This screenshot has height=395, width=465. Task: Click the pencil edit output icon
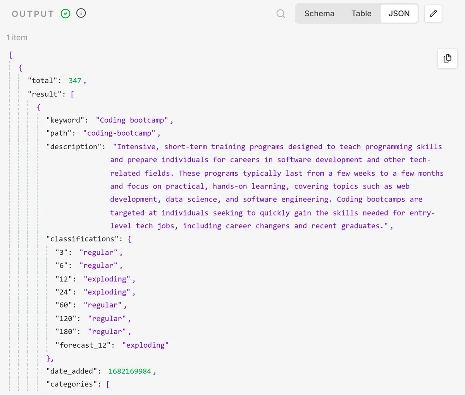click(x=433, y=14)
